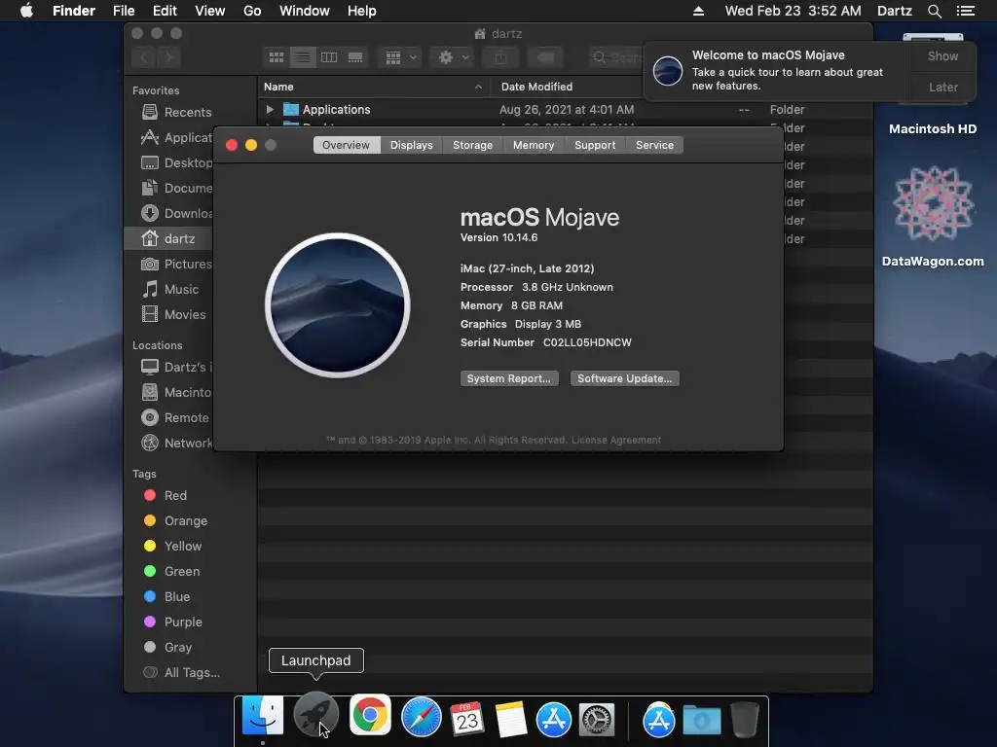The image size is (997, 747).
Task: Click the date and time in menu bar
Action: click(793, 11)
